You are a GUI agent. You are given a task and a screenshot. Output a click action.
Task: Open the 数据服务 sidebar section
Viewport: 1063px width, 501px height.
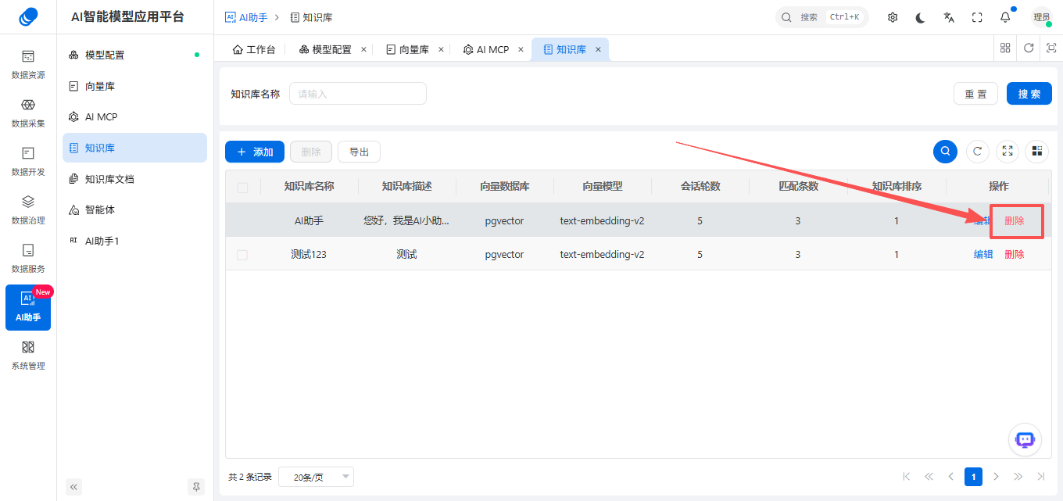[x=28, y=258]
